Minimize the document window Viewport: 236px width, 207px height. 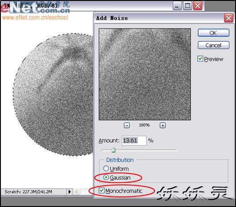pyautogui.click(x=177, y=6)
